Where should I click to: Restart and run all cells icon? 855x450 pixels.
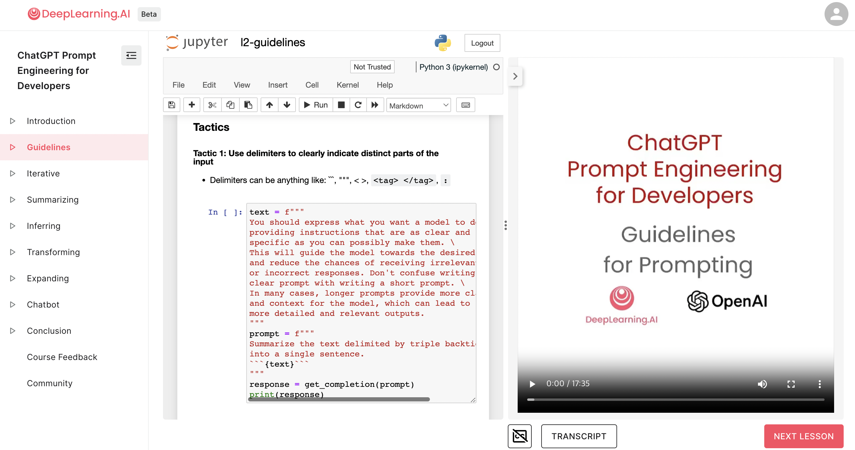375,105
